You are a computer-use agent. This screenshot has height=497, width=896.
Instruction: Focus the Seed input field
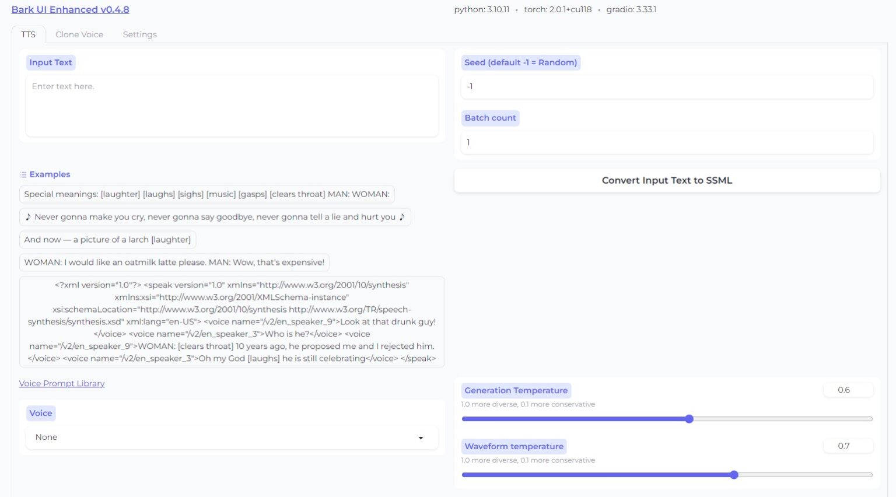[x=666, y=86]
